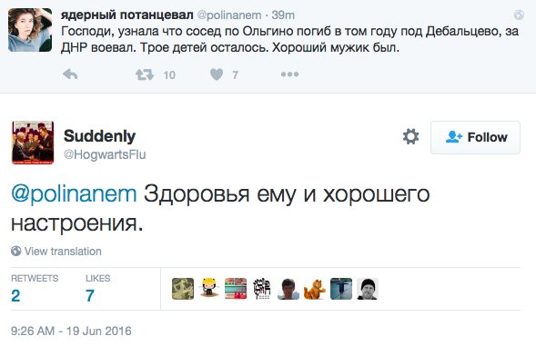Screen dimensions: 536x346
Task: Open more options ellipsis on top tweet
Action: tap(289, 74)
